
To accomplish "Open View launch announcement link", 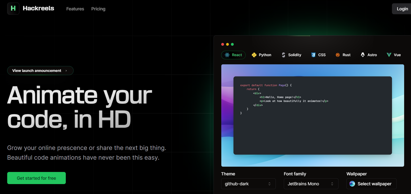I will click(40, 71).
